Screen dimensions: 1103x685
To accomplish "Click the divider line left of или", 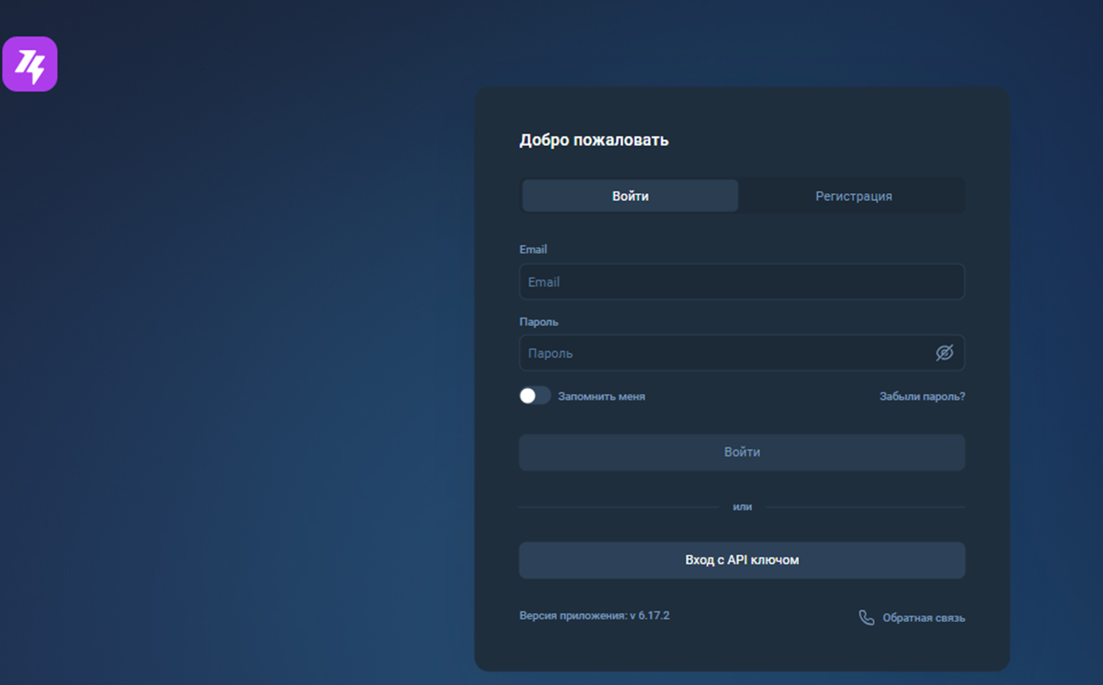I will point(617,507).
